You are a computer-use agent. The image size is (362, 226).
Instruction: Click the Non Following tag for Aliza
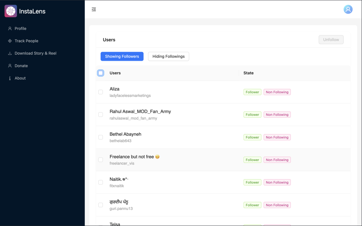click(x=277, y=92)
